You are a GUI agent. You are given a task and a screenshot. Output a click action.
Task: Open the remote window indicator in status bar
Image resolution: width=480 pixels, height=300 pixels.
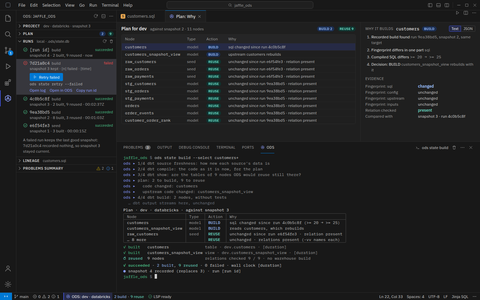pos(6,296)
